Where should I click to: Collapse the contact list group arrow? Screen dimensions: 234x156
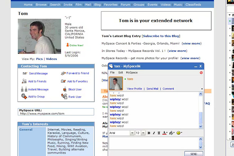pos(230,15)
